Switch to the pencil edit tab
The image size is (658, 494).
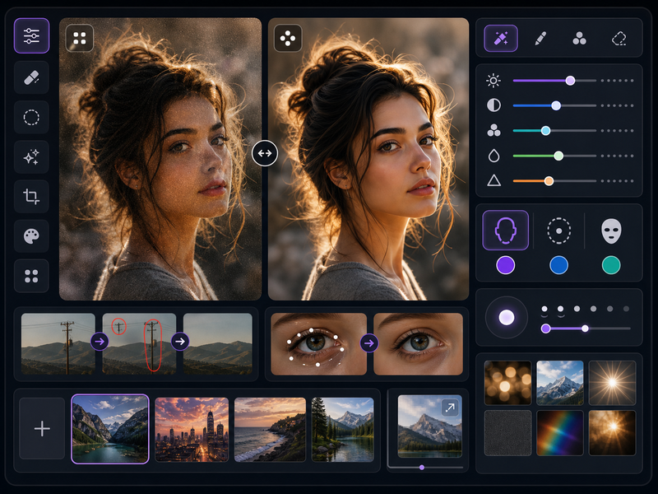tap(540, 38)
